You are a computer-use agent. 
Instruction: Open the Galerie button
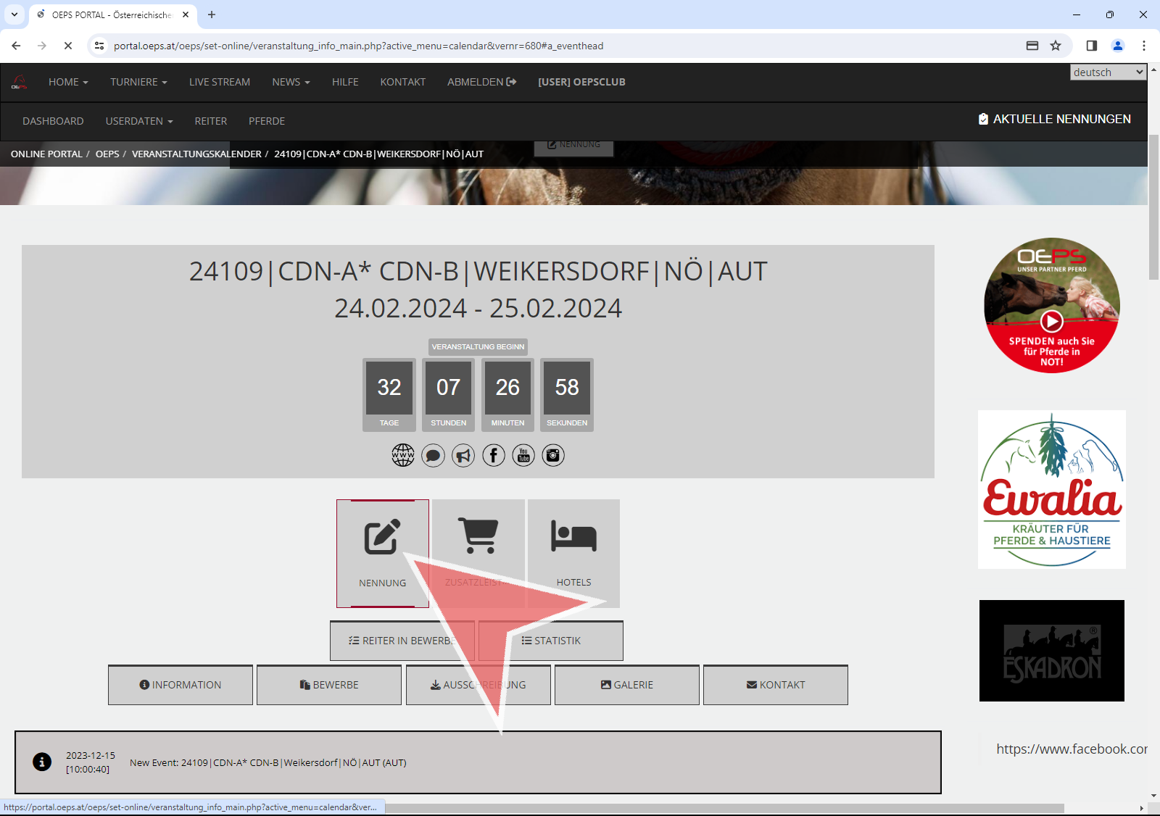[626, 685]
